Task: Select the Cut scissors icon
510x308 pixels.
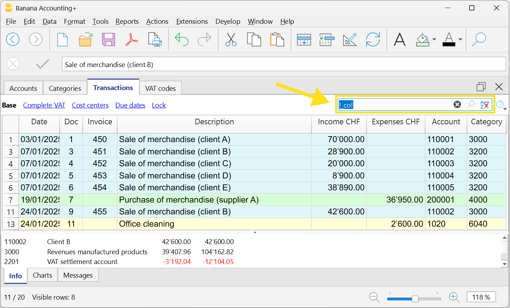Action: pyautogui.click(x=231, y=39)
